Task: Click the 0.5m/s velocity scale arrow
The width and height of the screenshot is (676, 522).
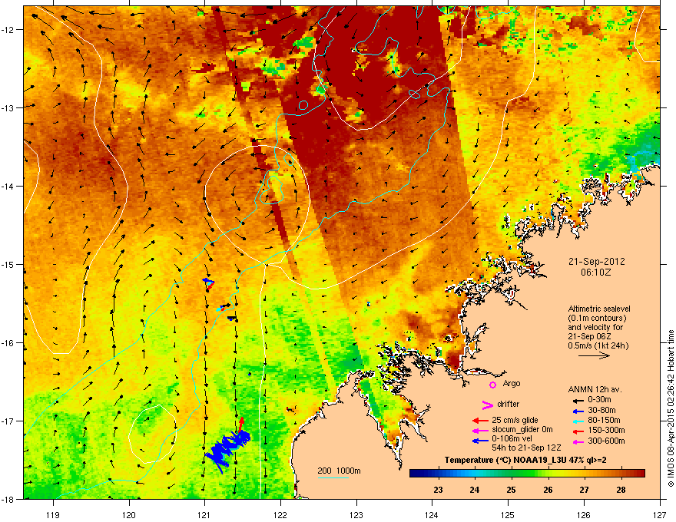Action: click(x=594, y=355)
